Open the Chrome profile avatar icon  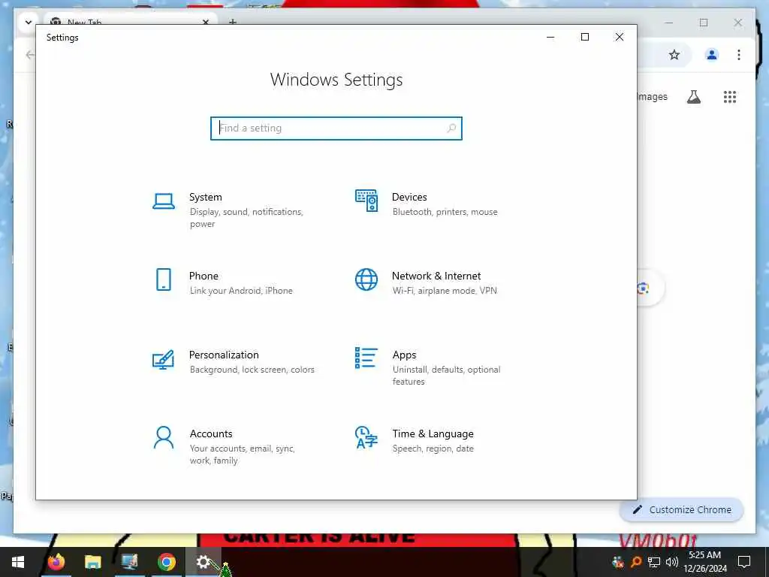tap(712, 55)
